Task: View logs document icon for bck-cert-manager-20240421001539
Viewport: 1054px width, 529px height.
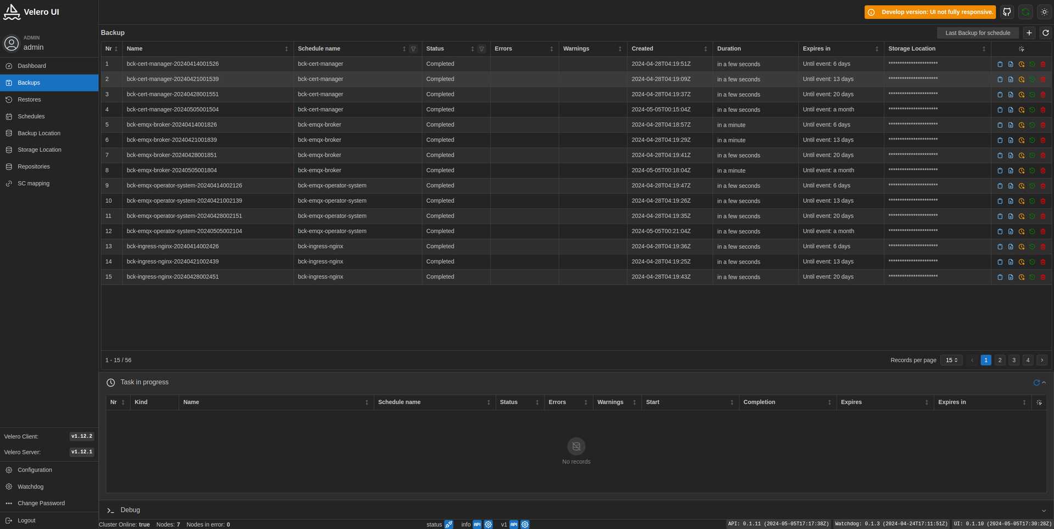Action: [x=1011, y=79]
